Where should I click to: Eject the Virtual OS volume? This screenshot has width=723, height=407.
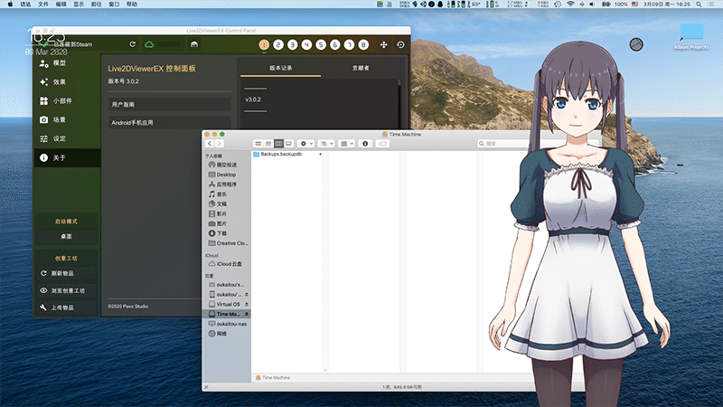[x=247, y=305]
